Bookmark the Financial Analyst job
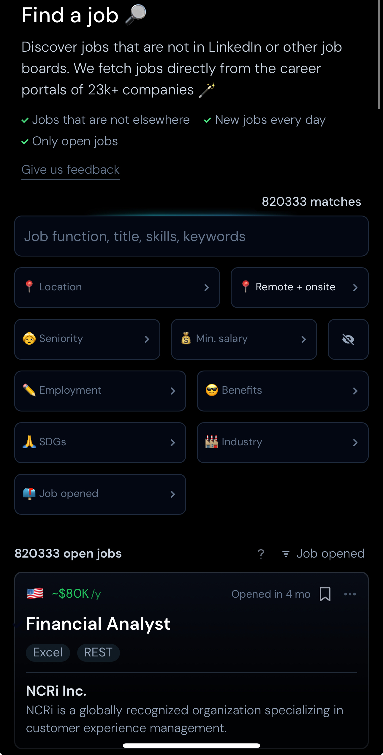The height and width of the screenshot is (755, 383). pos(325,594)
